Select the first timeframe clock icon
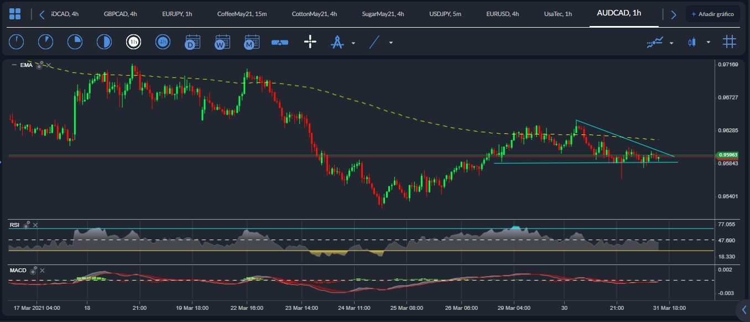Screen dimensions: 750x322 pyautogui.click(x=16, y=41)
